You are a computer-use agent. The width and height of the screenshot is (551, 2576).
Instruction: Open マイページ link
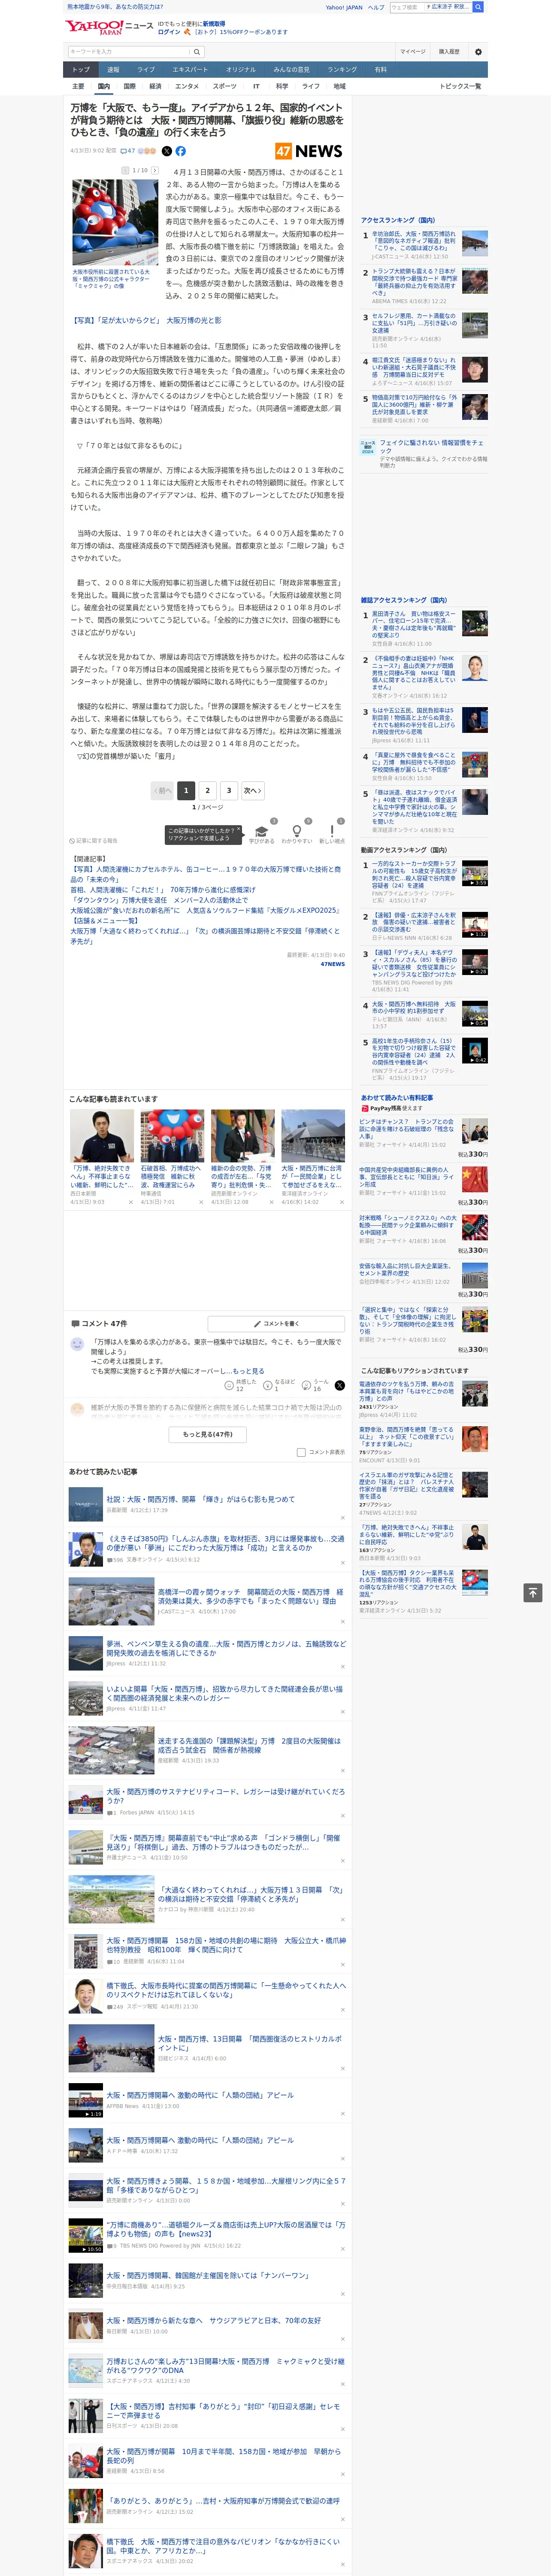[413, 51]
